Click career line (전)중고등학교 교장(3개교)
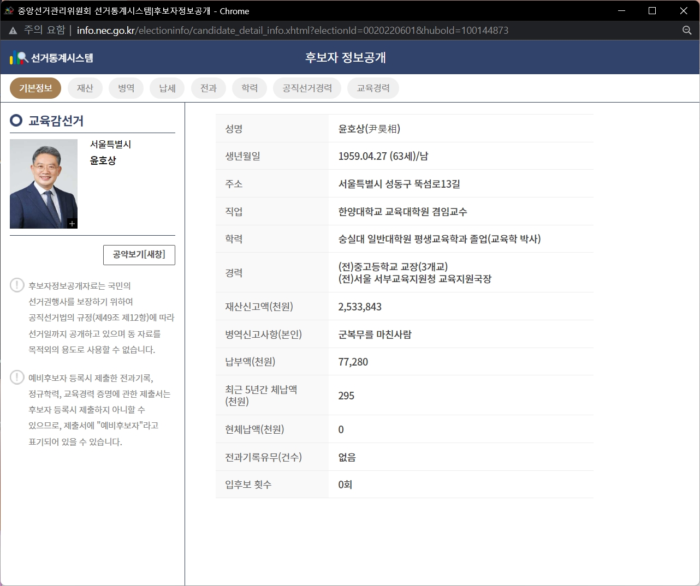This screenshot has width=700, height=586. 393,267
